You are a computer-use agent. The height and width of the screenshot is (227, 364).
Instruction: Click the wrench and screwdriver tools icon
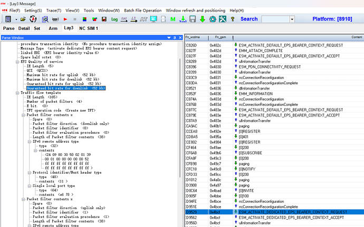point(223,19)
